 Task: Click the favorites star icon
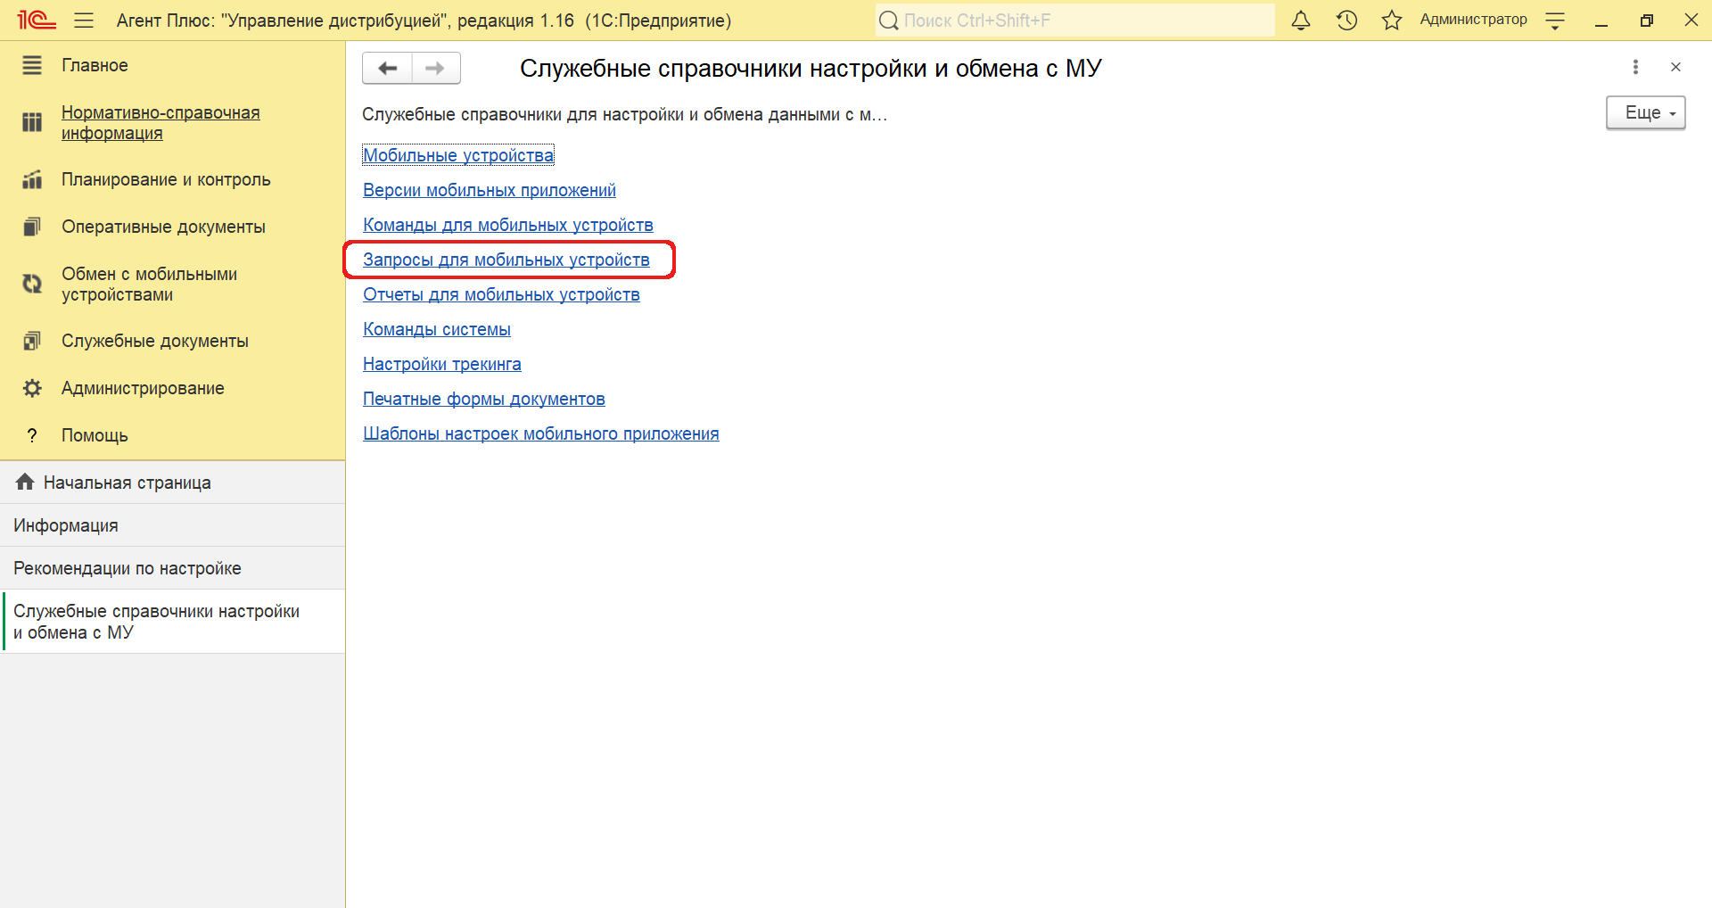point(1391,21)
